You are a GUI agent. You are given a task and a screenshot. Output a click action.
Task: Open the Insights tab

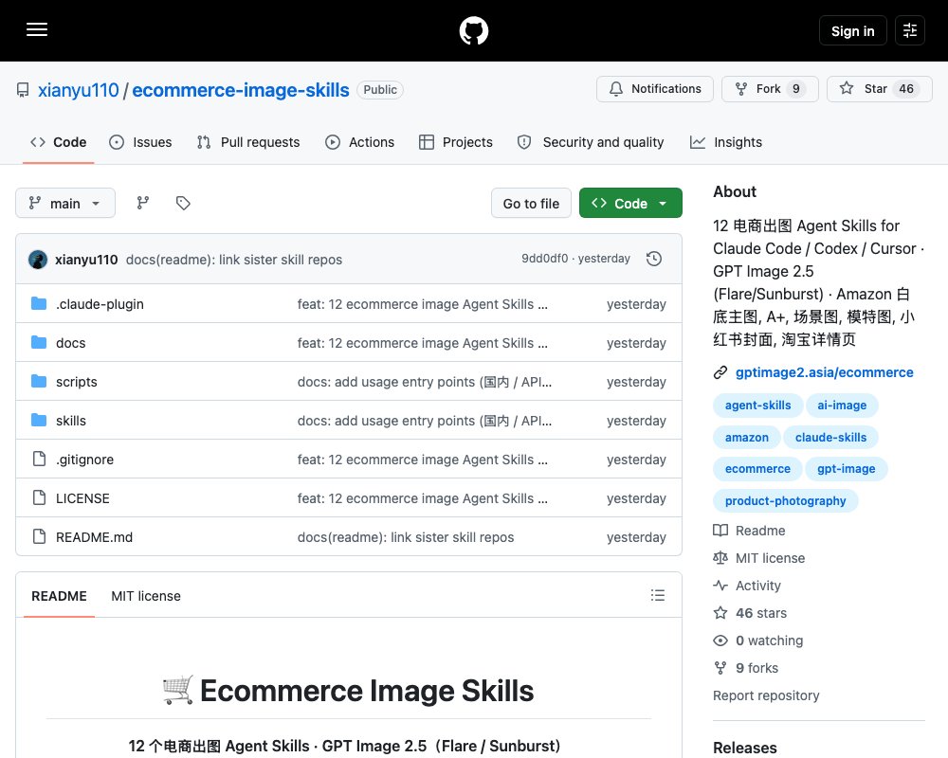coord(726,142)
